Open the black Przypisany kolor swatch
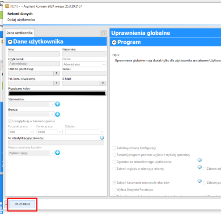This screenshot has width=221, height=214. point(57,93)
